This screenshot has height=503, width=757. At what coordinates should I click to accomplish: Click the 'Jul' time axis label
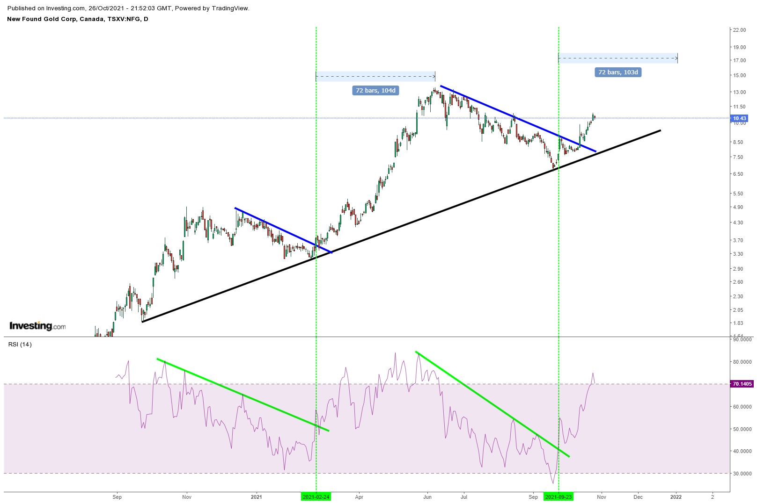(x=464, y=497)
